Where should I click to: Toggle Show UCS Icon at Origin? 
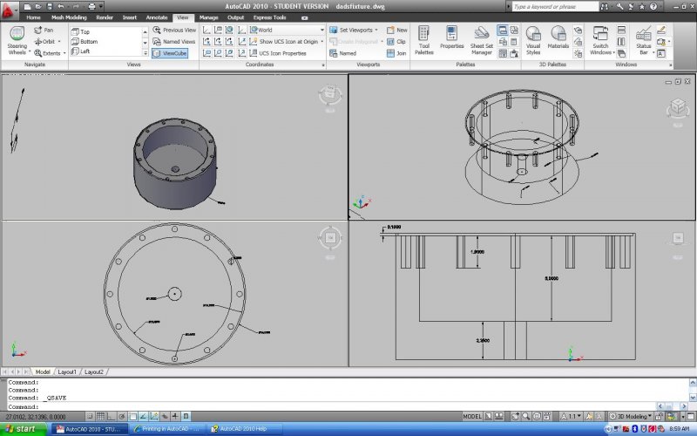tap(288, 41)
